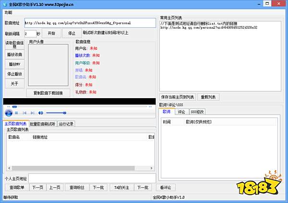Focus the 歌曲地址 URL input field
This screenshot has height=203, width=288.
coord(90,23)
